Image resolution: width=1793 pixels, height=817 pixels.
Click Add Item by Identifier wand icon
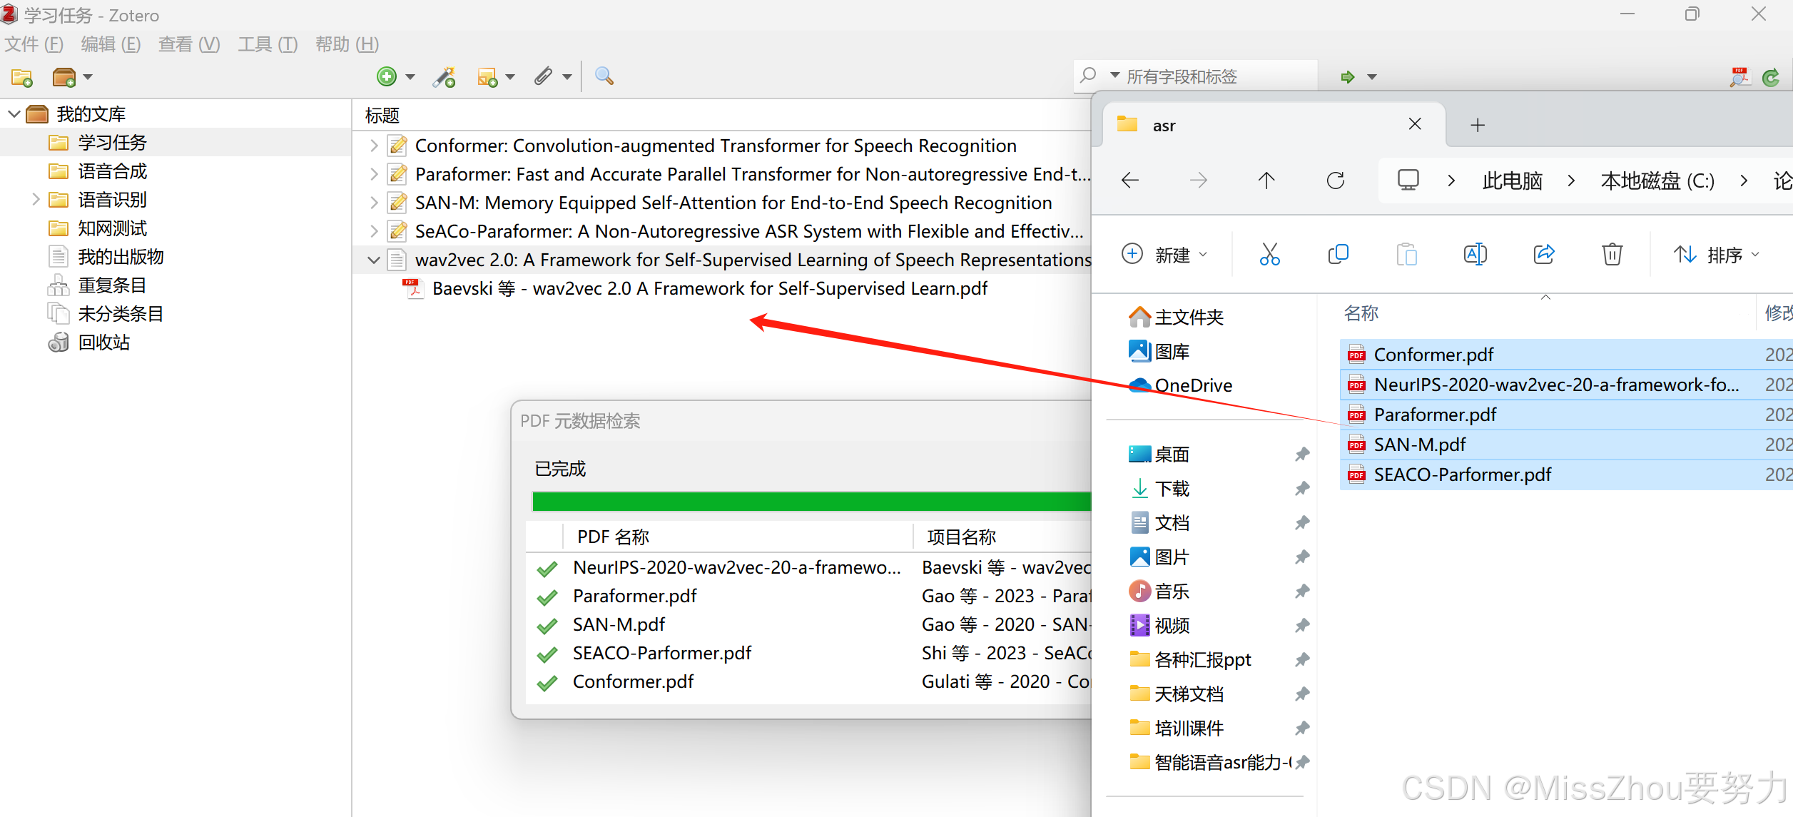[445, 76]
